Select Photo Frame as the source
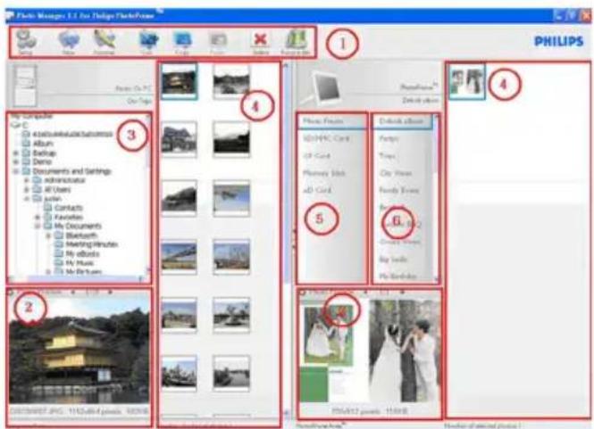This screenshot has width=594, height=429. click(x=332, y=121)
